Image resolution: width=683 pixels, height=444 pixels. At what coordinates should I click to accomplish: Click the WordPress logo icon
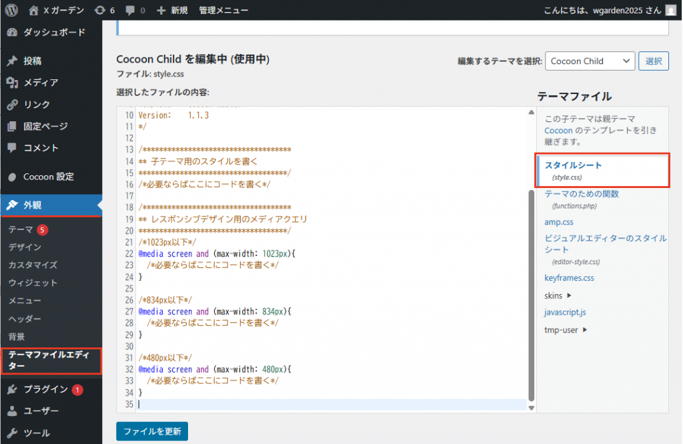coord(12,10)
